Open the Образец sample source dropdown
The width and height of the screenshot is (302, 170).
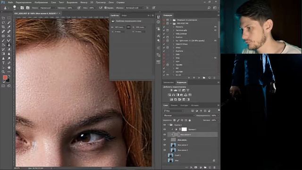pos(134,8)
